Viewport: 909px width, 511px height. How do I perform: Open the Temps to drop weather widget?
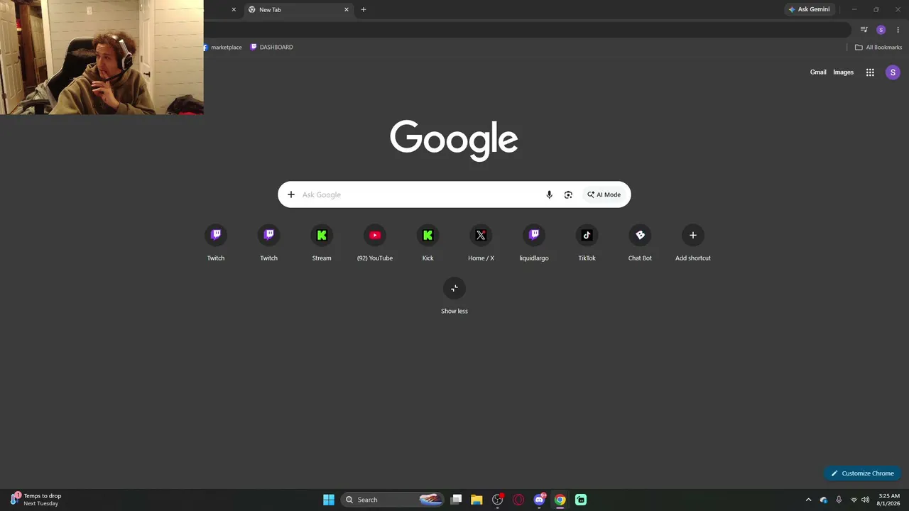point(37,500)
